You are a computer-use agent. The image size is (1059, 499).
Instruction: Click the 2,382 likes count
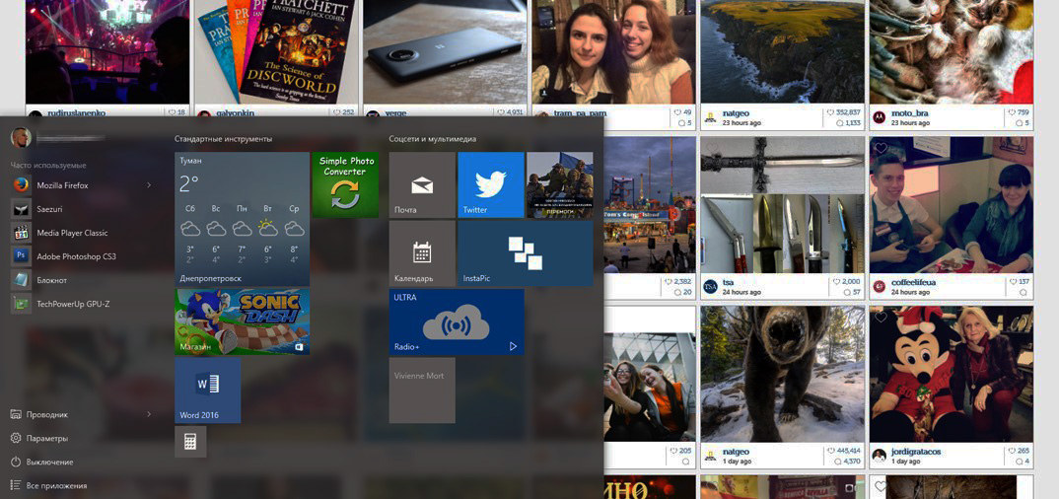[682, 282]
